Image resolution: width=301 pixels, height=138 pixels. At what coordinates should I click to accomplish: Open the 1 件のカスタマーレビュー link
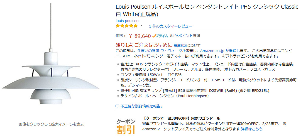(x=170, y=26)
